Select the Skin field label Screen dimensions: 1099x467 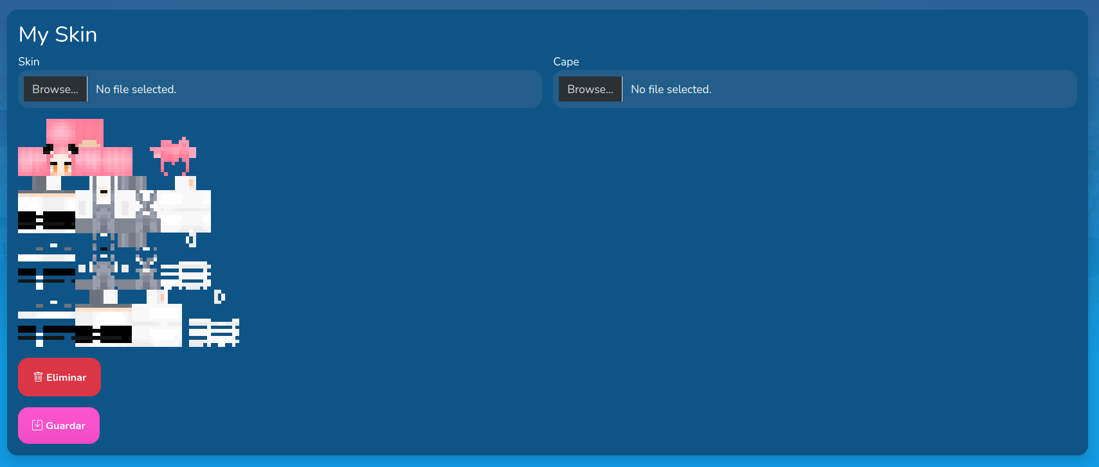click(29, 62)
